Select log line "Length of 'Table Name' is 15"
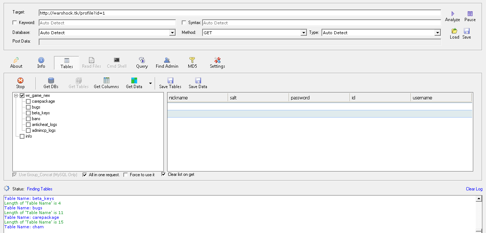486x233 pixels. coord(34,222)
